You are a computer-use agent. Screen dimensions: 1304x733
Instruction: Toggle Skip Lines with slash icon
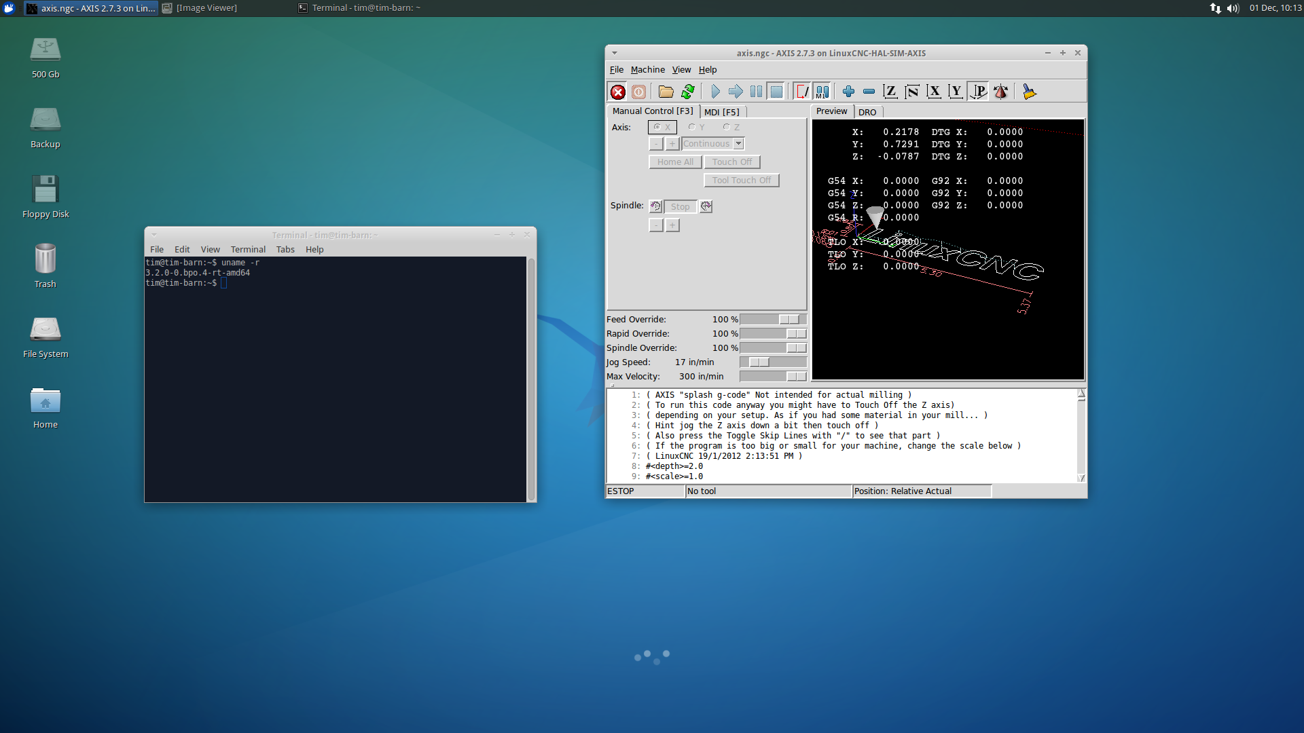[x=802, y=92]
